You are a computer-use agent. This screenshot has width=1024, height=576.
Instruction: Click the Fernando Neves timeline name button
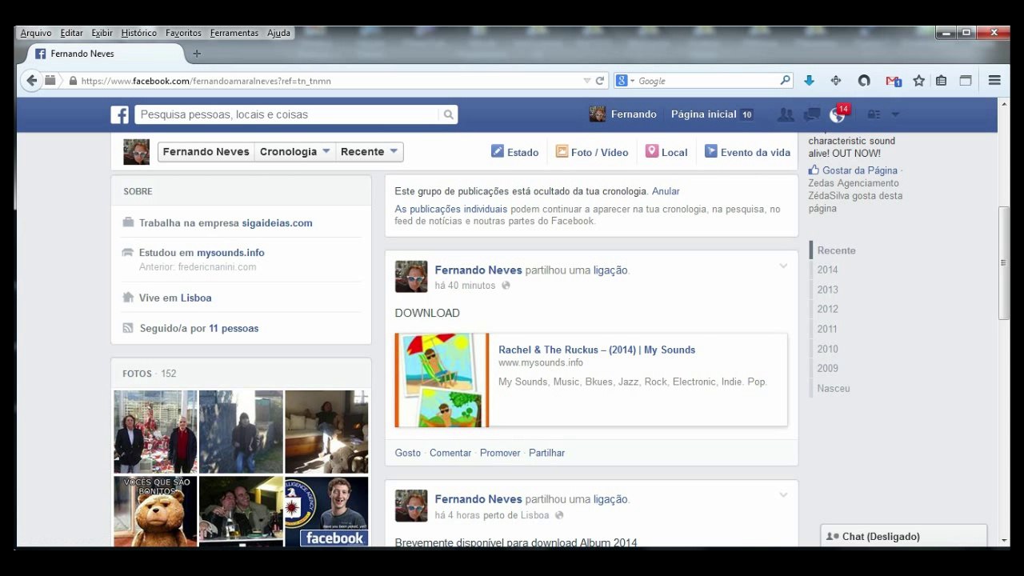click(x=206, y=152)
